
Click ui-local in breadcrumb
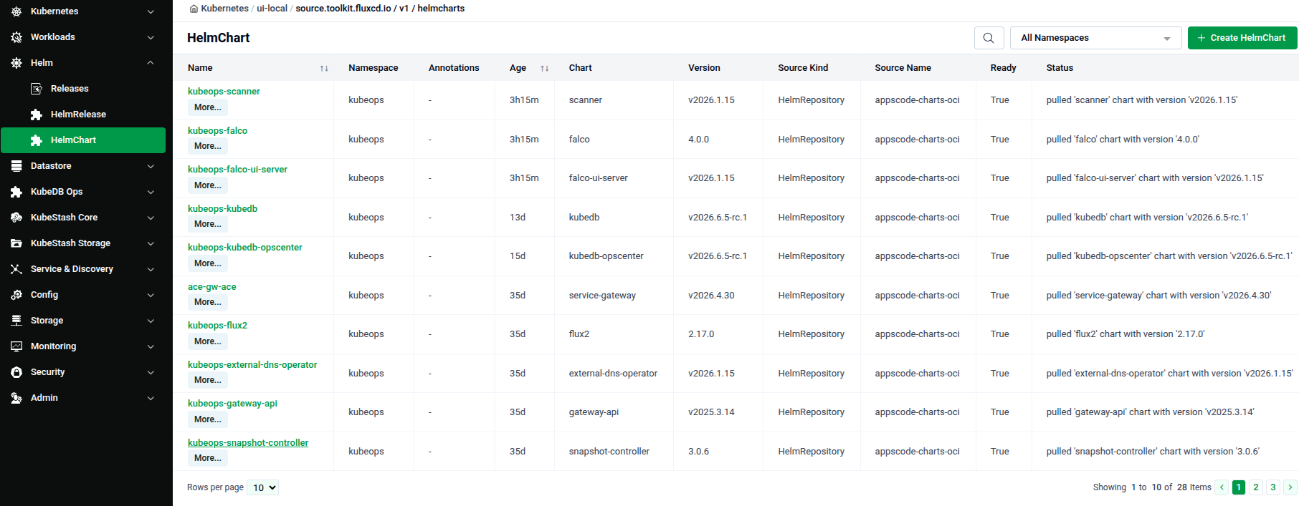[x=272, y=9]
